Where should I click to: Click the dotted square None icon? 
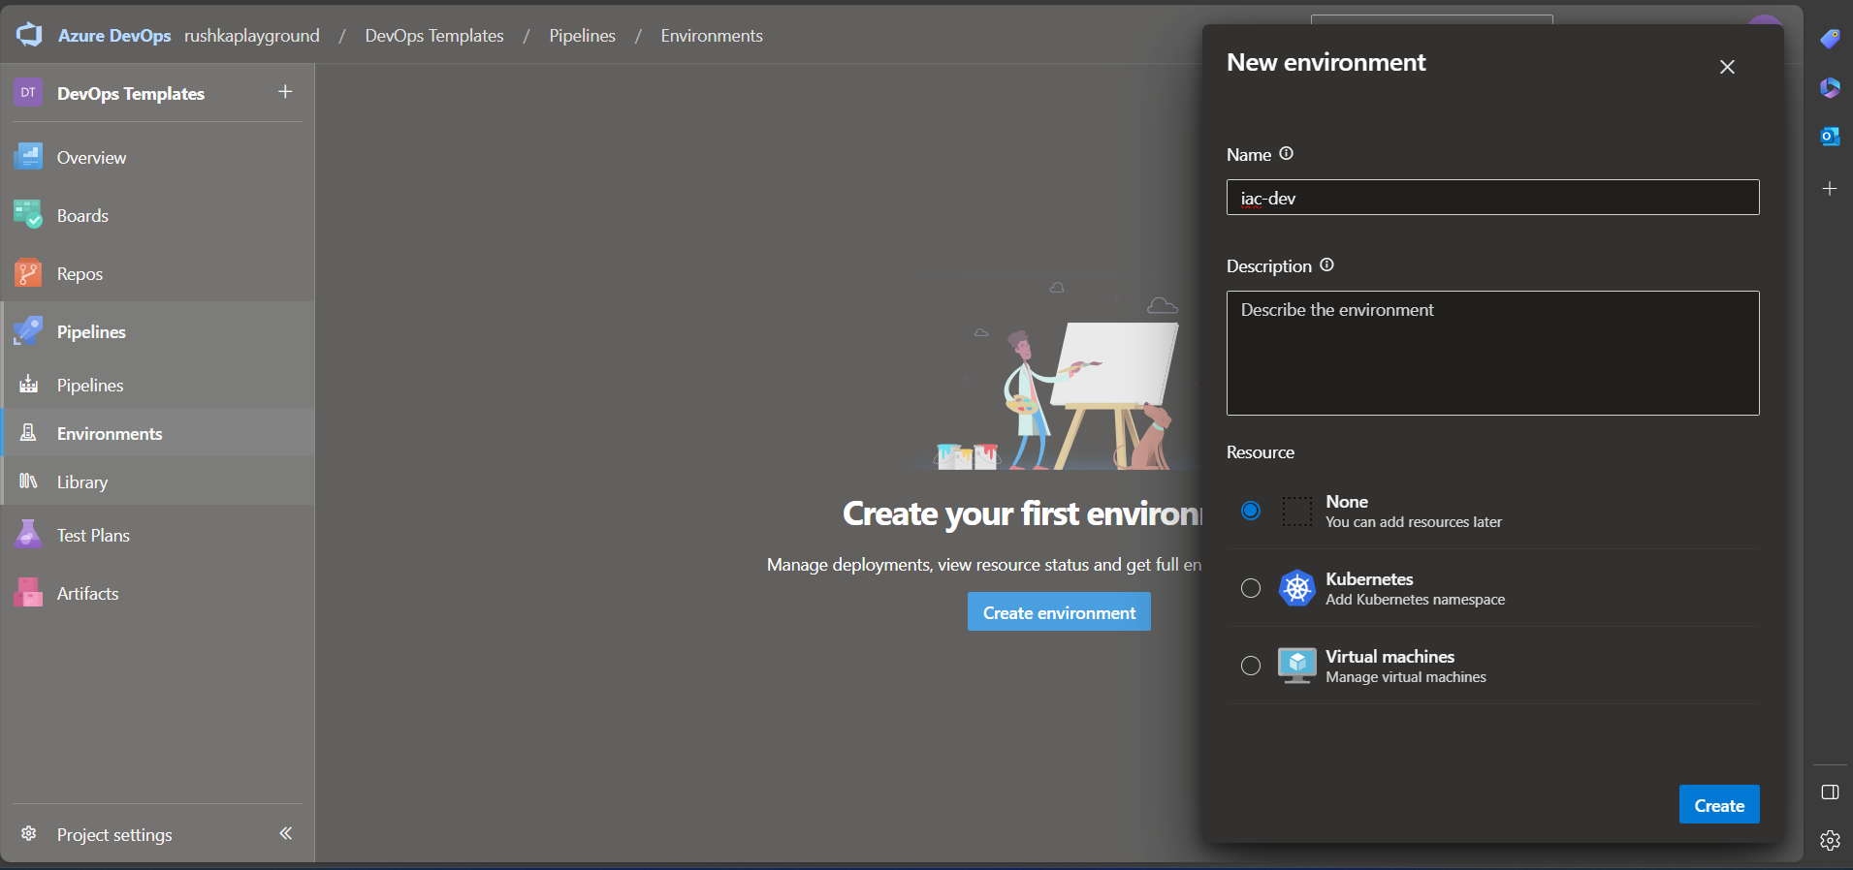pos(1296,511)
